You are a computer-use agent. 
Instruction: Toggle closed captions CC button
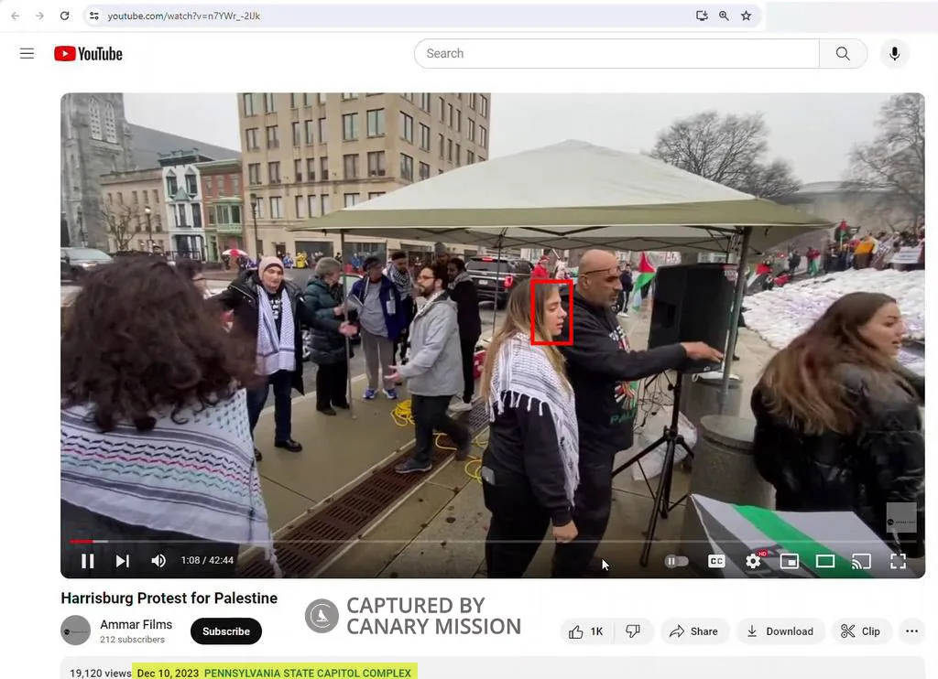[x=716, y=561]
